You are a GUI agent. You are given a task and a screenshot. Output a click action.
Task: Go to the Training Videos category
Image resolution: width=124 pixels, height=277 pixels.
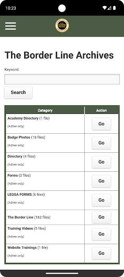[101, 234]
